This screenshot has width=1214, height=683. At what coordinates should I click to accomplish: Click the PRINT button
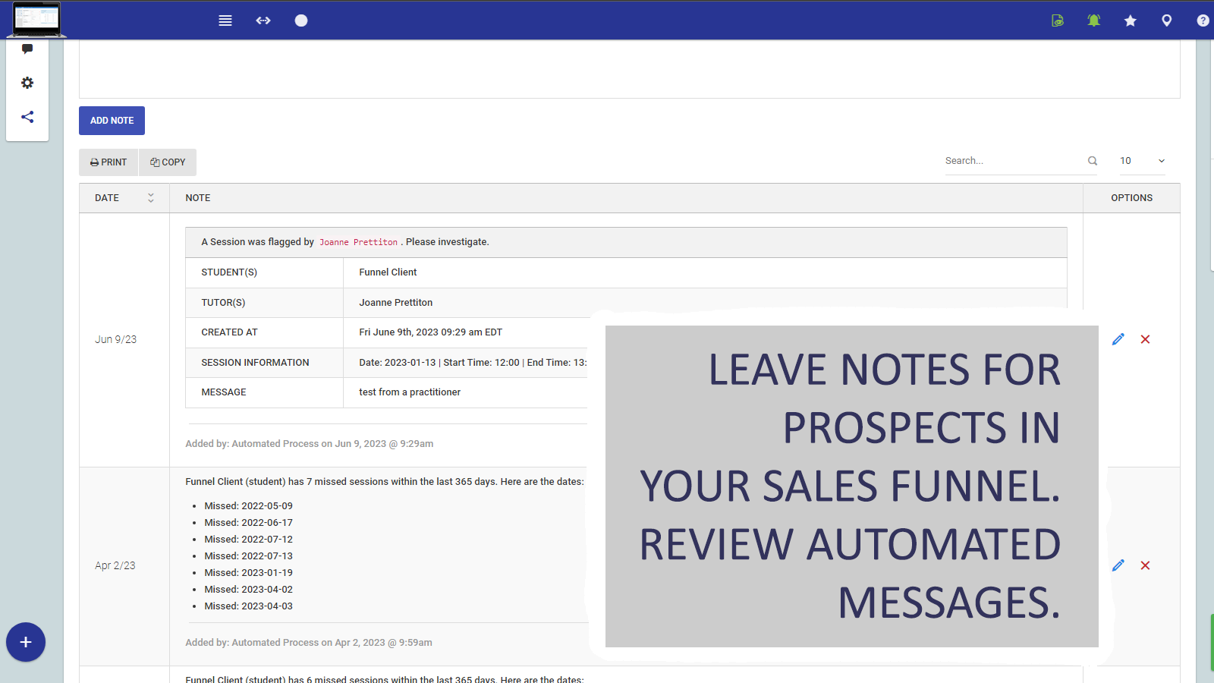[109, 162]
